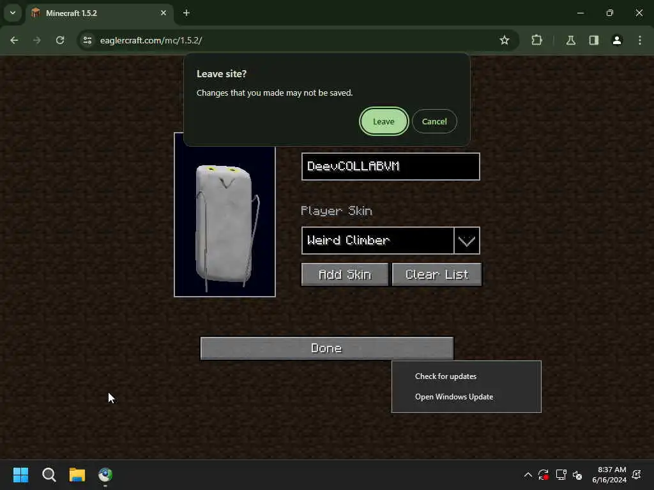This screenshot has width=654, height=490.
Task: Go back to previous page
Action: click(14, 40)
